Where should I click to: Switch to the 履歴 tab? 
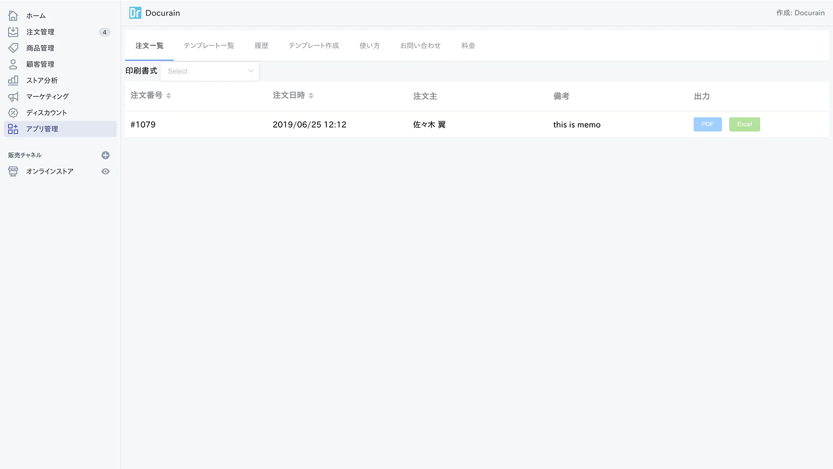[x=261, y=46]
